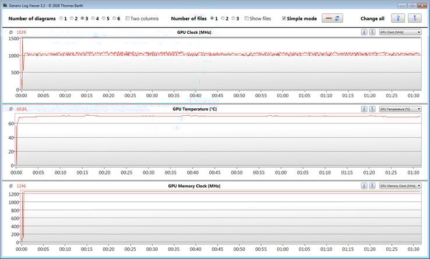Click the GPU Memory Clock average 1246

point(21,186)
